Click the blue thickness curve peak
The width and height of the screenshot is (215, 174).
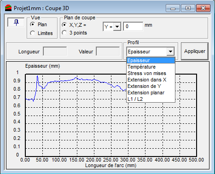[37, 76]
